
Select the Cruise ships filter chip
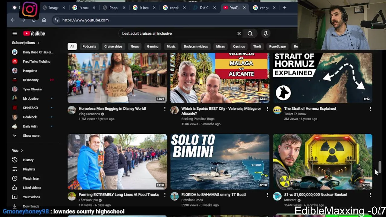click(113, 46)
